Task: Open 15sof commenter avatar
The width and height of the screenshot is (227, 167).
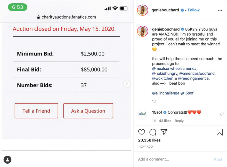Action: point(143,114)
